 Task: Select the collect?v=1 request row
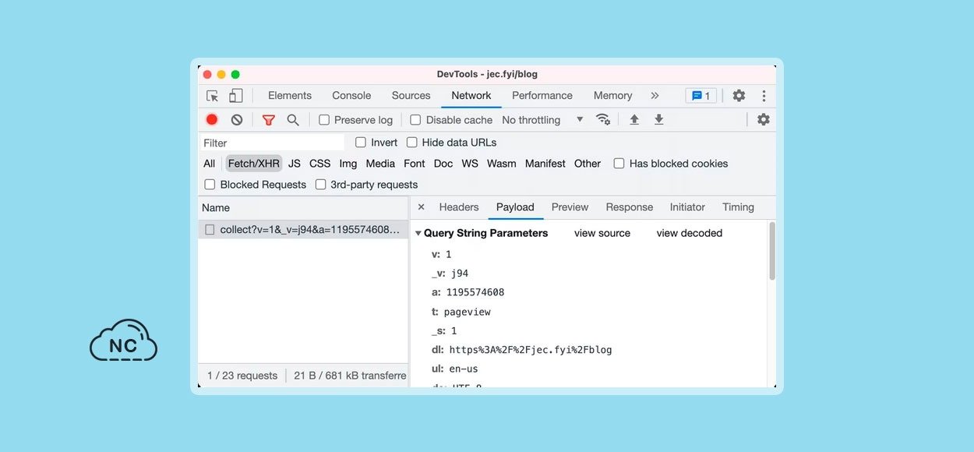[x=303, y=230]
